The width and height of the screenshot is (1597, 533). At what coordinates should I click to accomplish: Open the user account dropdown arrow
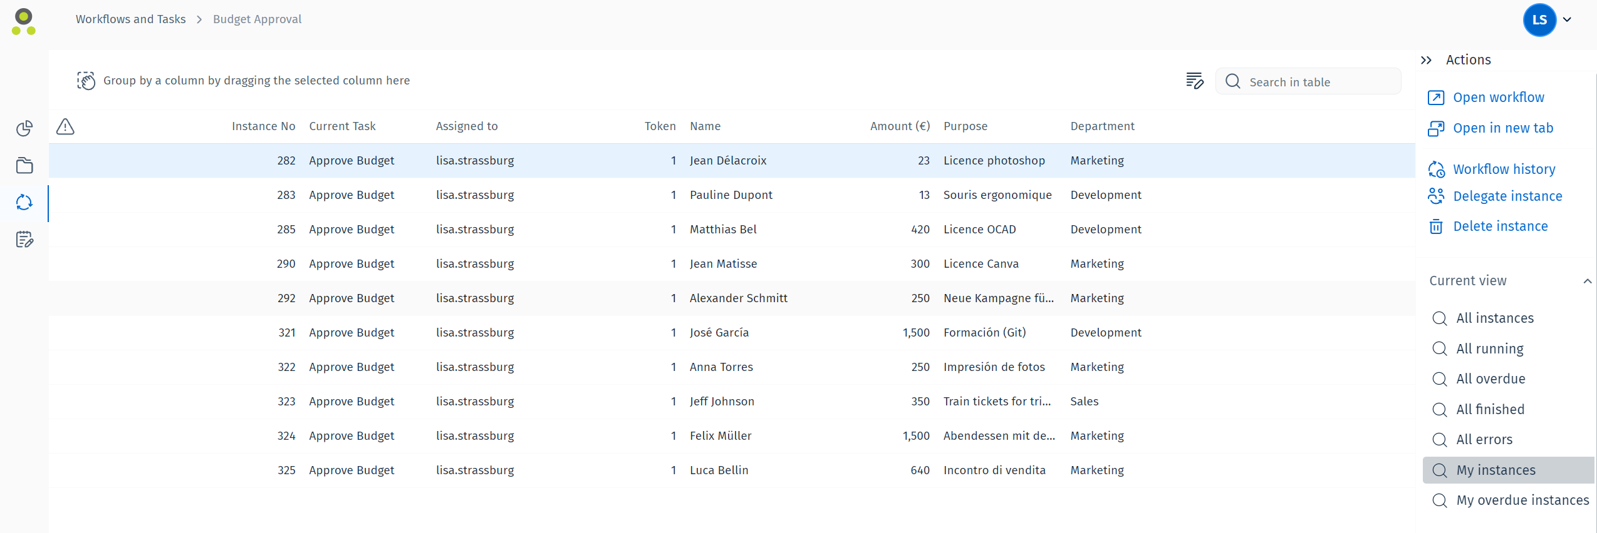pos(1567,20)
